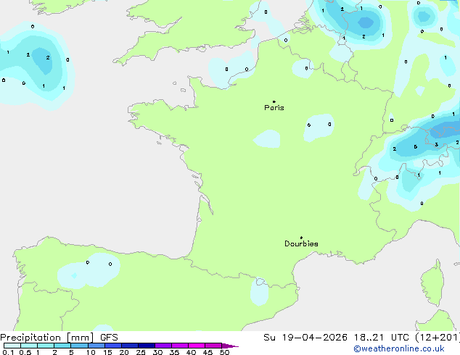Pick the 45–50 mm legend color swatch
Image resolution: width=460 pixels, height=355 pixels.
click(x=213, y=346)
